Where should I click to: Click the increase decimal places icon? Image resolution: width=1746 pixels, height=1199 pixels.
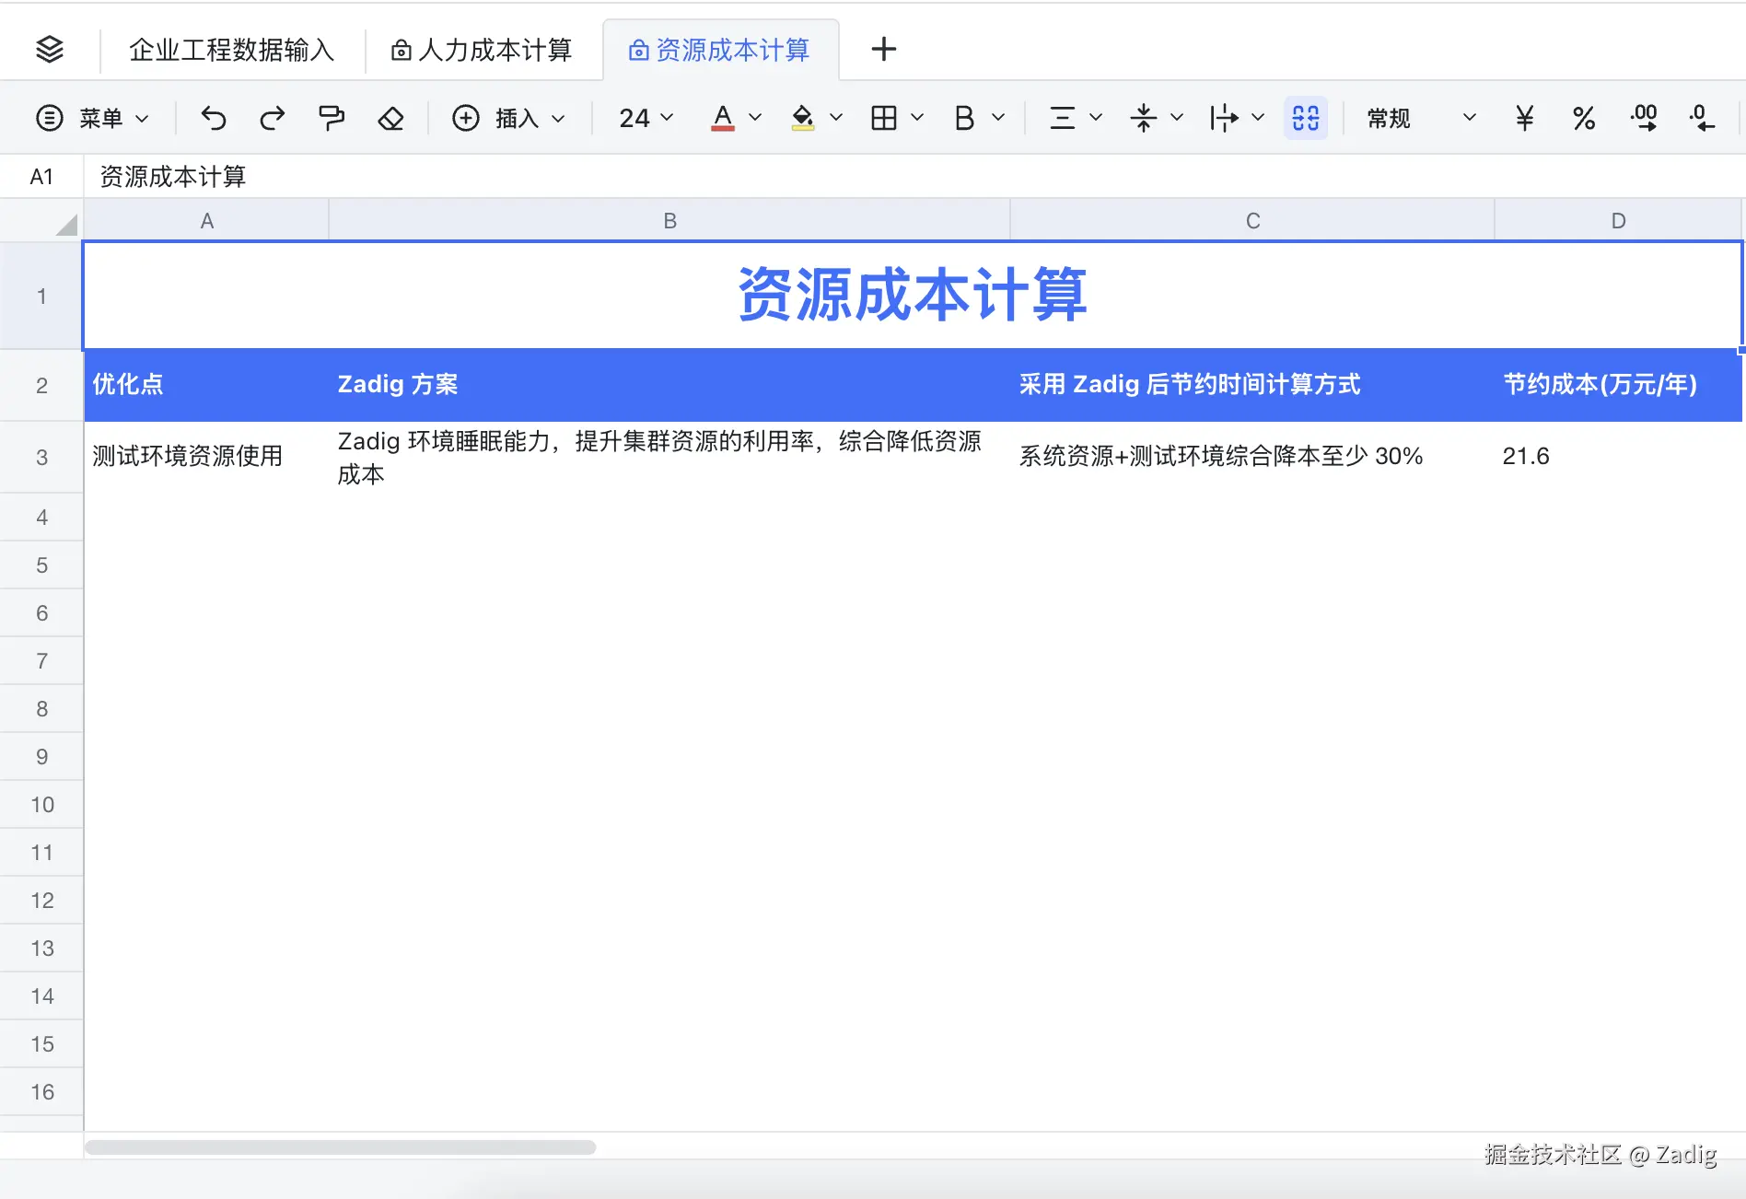click(1644, 118)
